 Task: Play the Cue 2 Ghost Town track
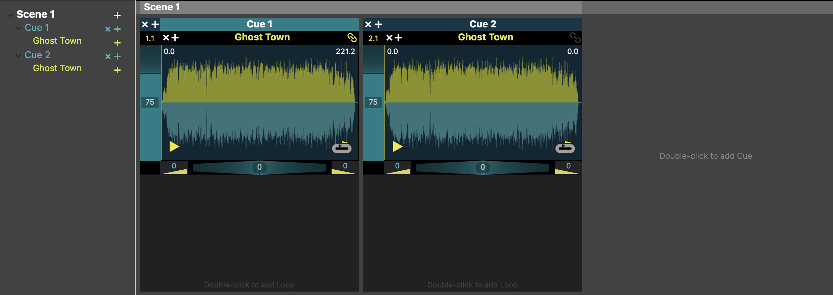398,146
